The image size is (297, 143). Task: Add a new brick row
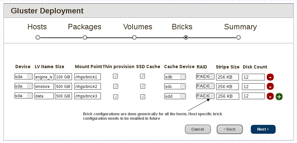279,97
